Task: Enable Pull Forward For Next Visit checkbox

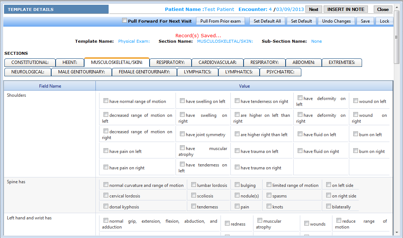Action: 125,21
